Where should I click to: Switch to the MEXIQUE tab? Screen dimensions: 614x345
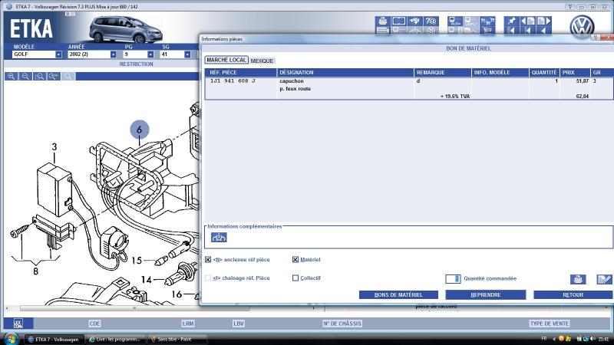pos(262,61)
